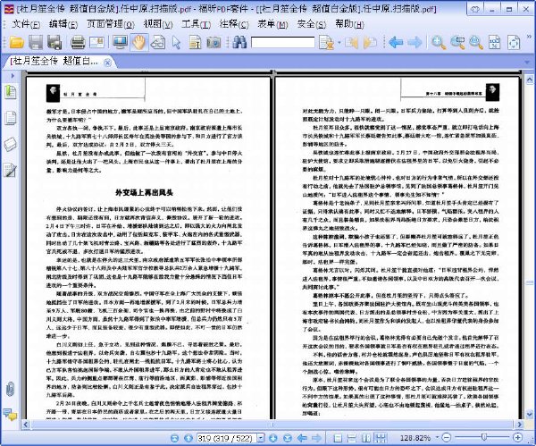Open a file with the folder icon

pyautogui.click(x=16, y=42)
